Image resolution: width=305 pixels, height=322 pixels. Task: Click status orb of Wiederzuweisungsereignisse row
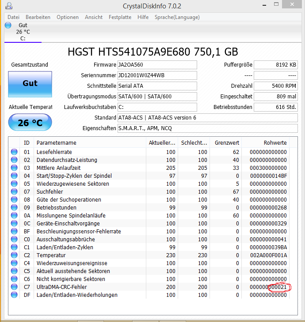point(14,263)
